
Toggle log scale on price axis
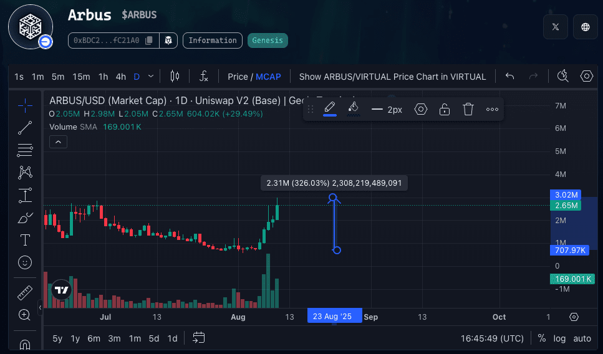tap(559, 338)
